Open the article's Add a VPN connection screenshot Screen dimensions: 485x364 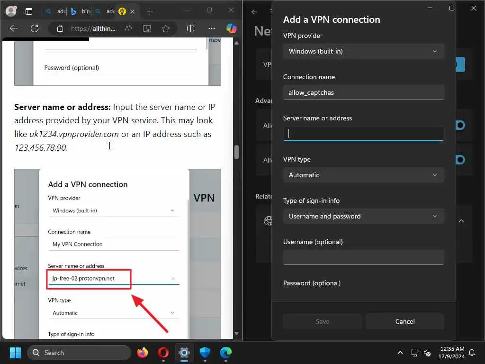click(117, 254)
